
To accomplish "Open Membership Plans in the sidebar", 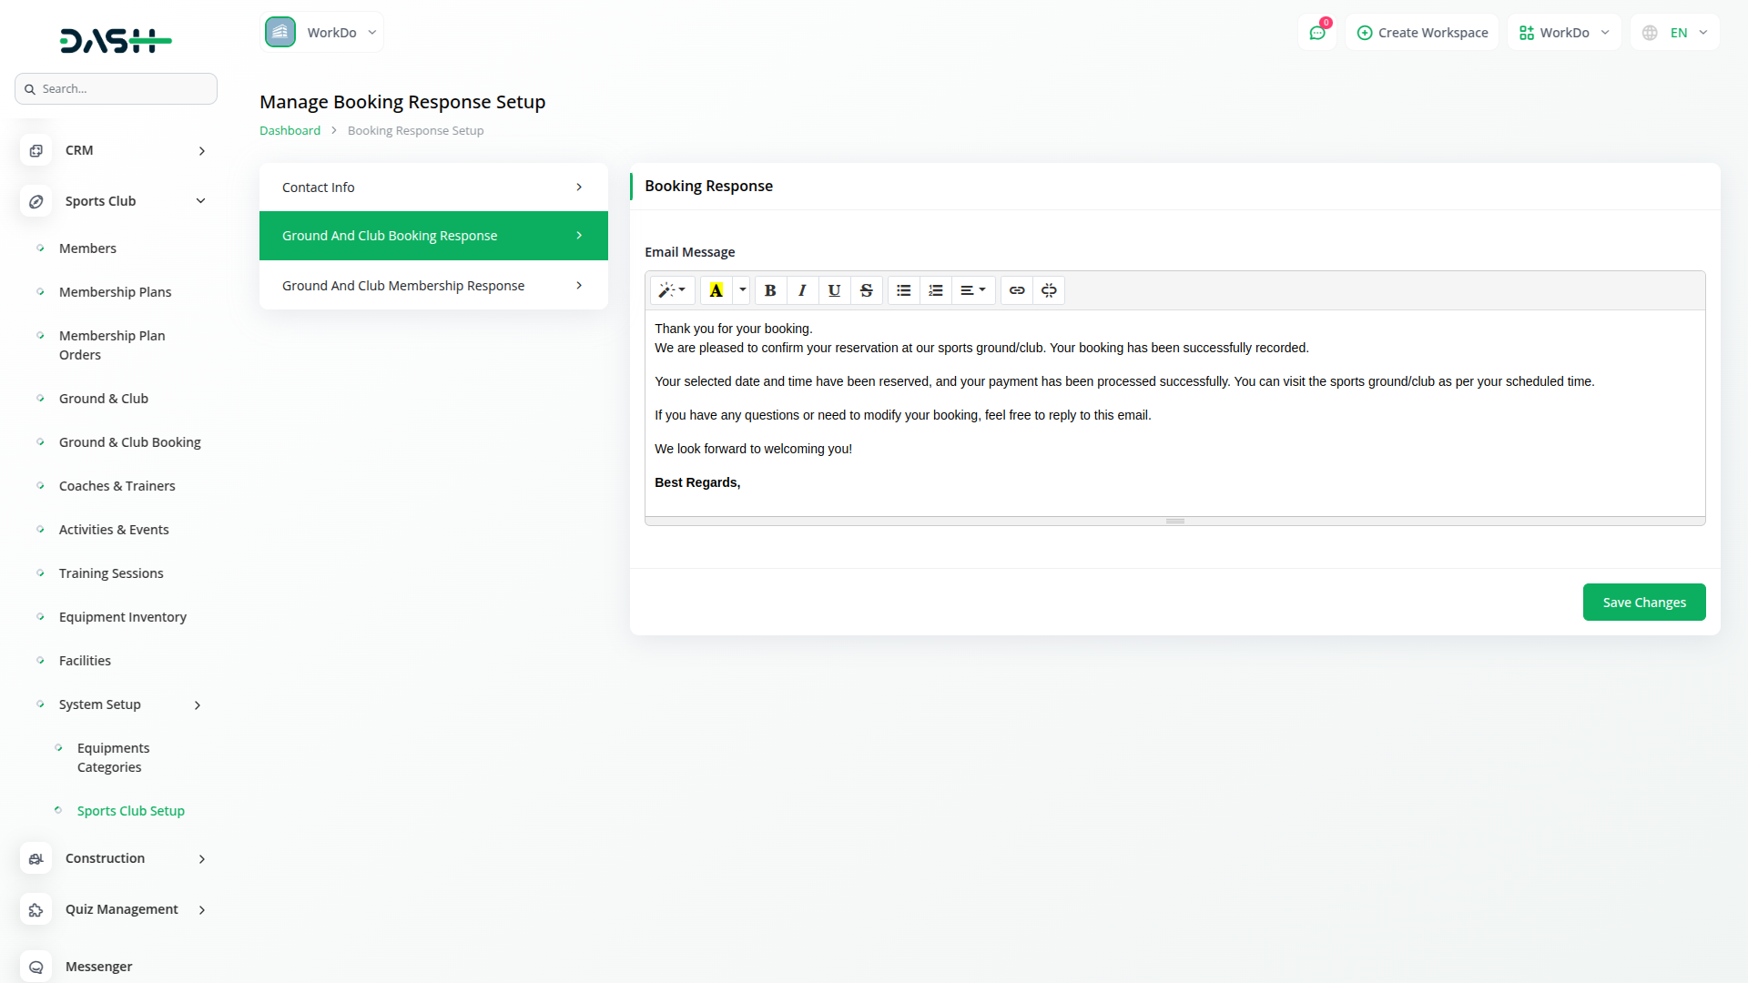I will coord(115,292).
